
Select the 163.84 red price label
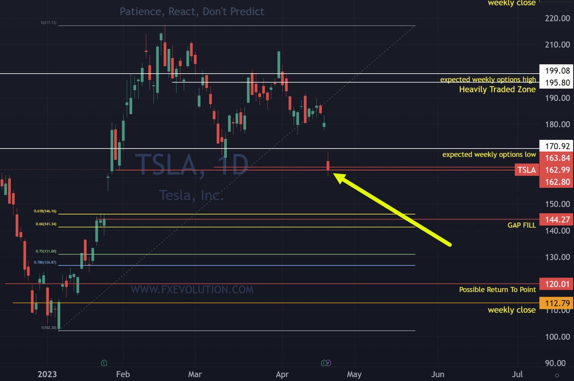click(x=555, y=158)
